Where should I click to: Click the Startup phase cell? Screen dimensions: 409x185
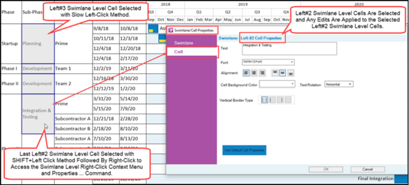click(x=11, y=43)
